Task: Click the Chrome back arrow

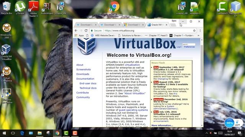Action: (x=76, y=30)
